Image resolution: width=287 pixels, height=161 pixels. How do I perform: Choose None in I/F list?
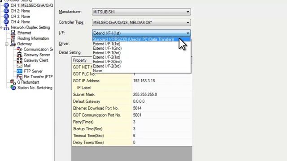point(141,71)
